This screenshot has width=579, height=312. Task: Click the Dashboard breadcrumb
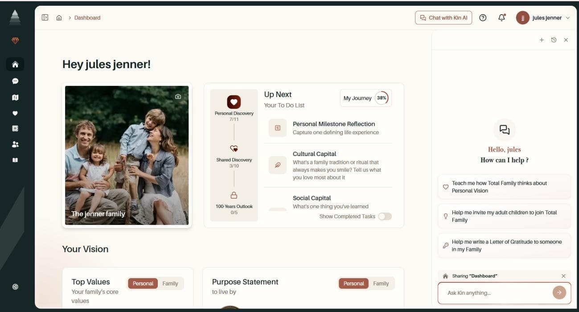click(x=87, y=18)
